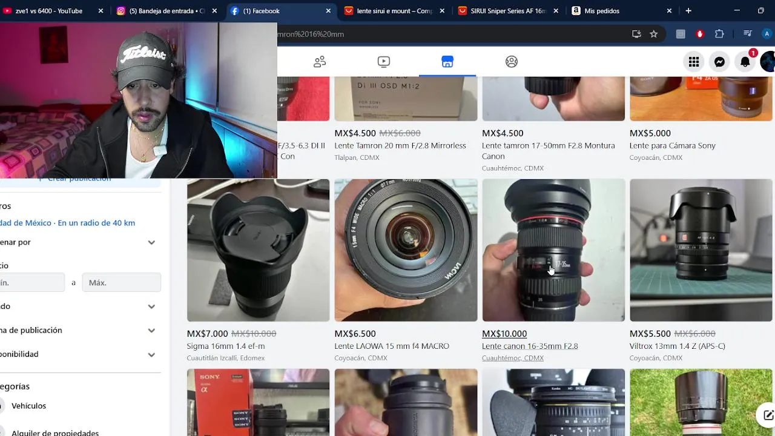The height and width of the screenshot is (436, 775).
Task: Select the Marketplace icon in Facebook nav
Action: pos(447,62)
